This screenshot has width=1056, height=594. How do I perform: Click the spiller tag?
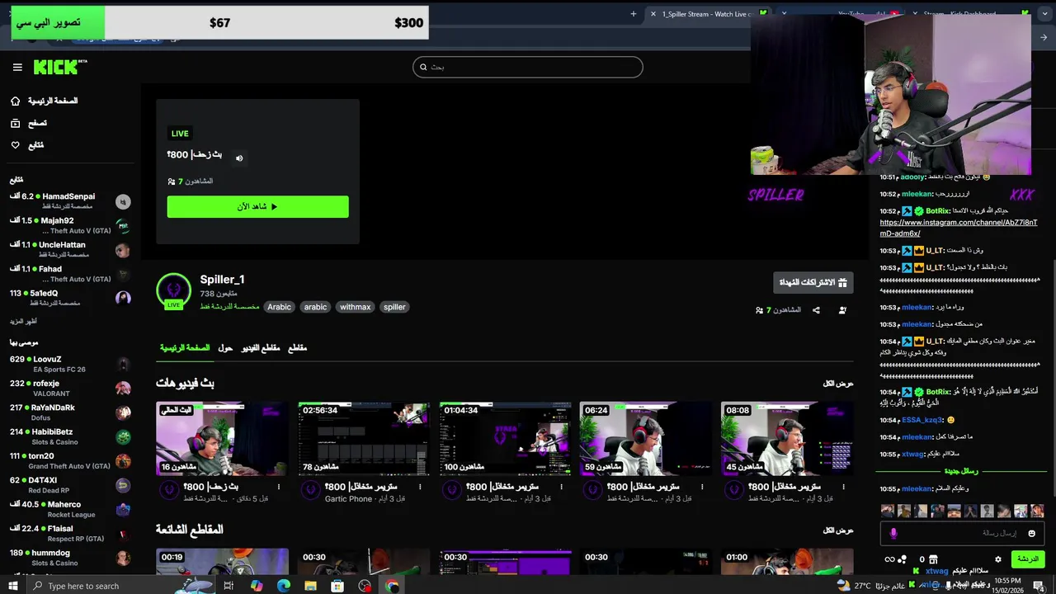point(394,307)
